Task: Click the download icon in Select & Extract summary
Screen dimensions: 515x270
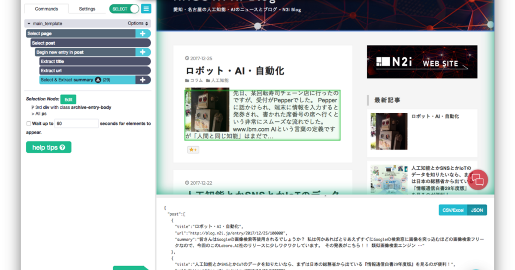Action: (x=99, y=80)
